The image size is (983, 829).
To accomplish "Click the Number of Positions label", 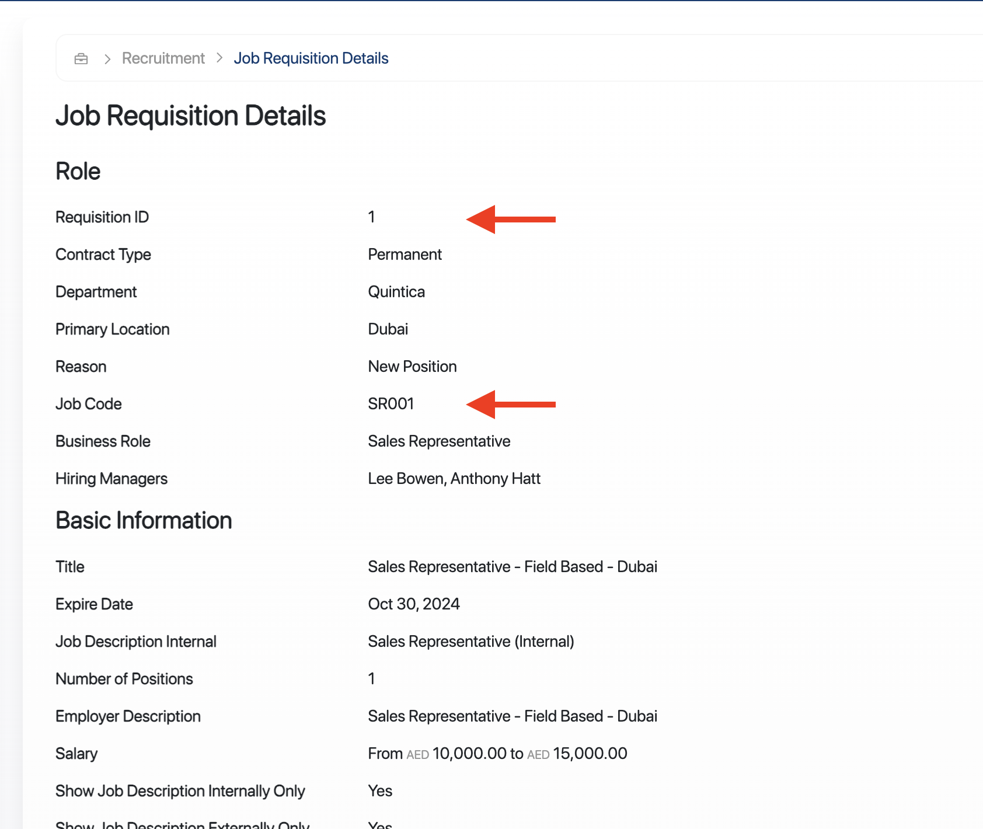I will (124, 679).
